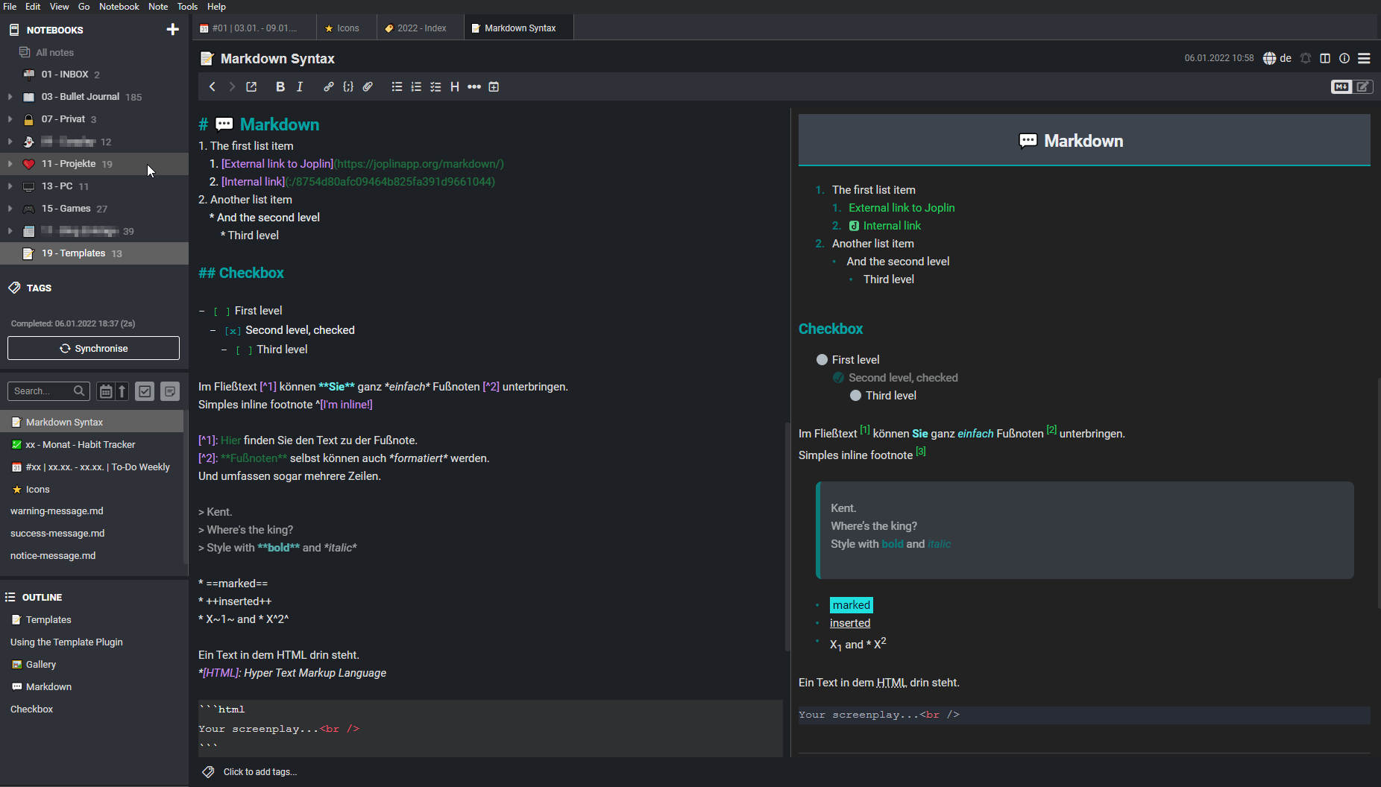
Task: Switch to #01 | 03.01. - 09.01 tab
Action: [254, 28]
